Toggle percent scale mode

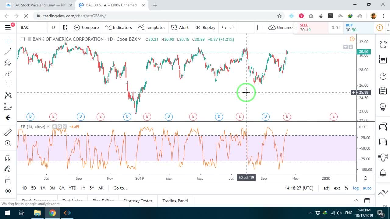346,188
